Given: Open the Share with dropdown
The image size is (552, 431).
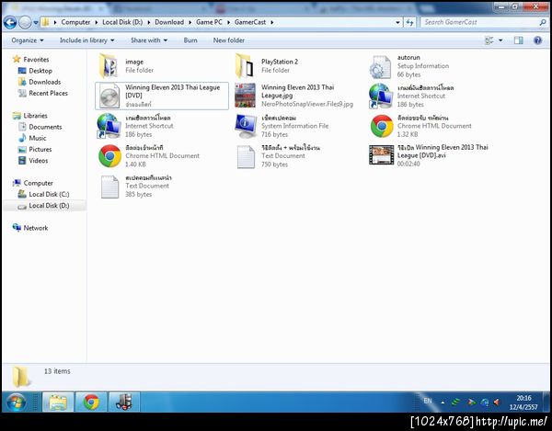Looking at the screenshot, I should [x=149, y=40].
